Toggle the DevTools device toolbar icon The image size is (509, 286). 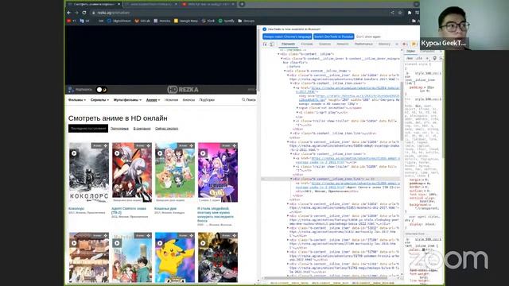272,44
